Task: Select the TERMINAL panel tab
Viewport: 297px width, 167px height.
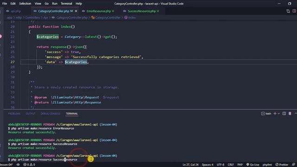Action: (72, 114)
